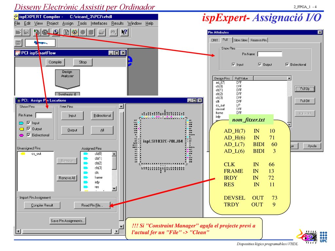The width and height of the screenshot is (335, 251).
Task: Open the Project menu
Action: 53,23
